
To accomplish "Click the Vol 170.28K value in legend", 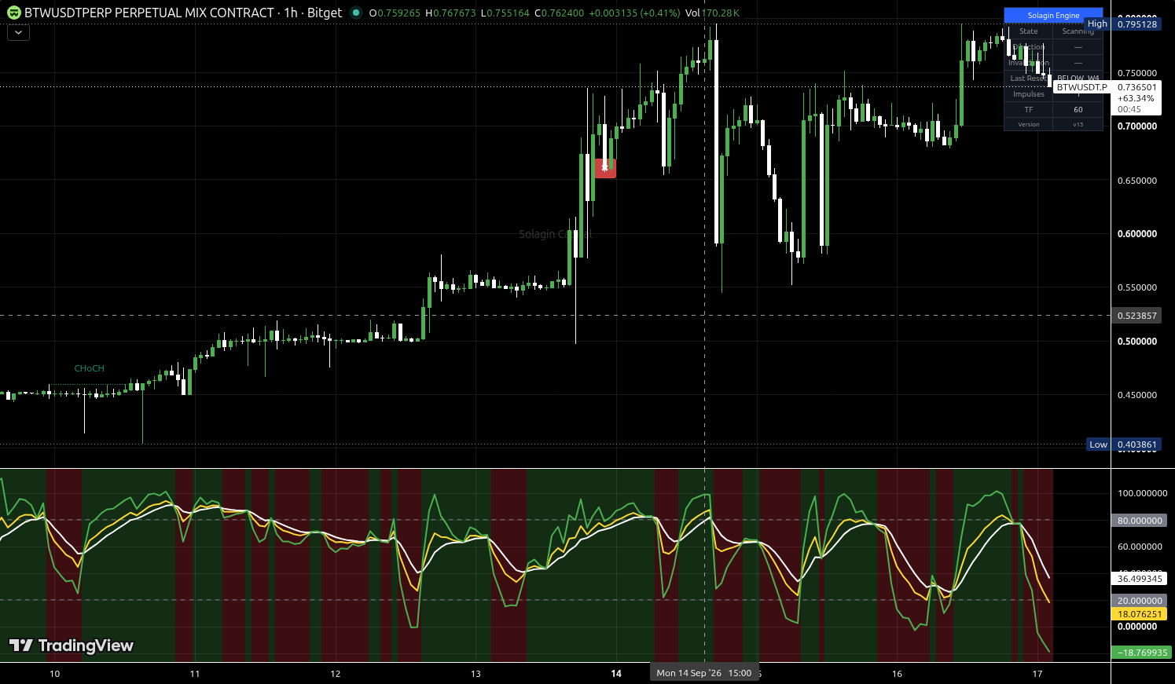I will point(712,13).
